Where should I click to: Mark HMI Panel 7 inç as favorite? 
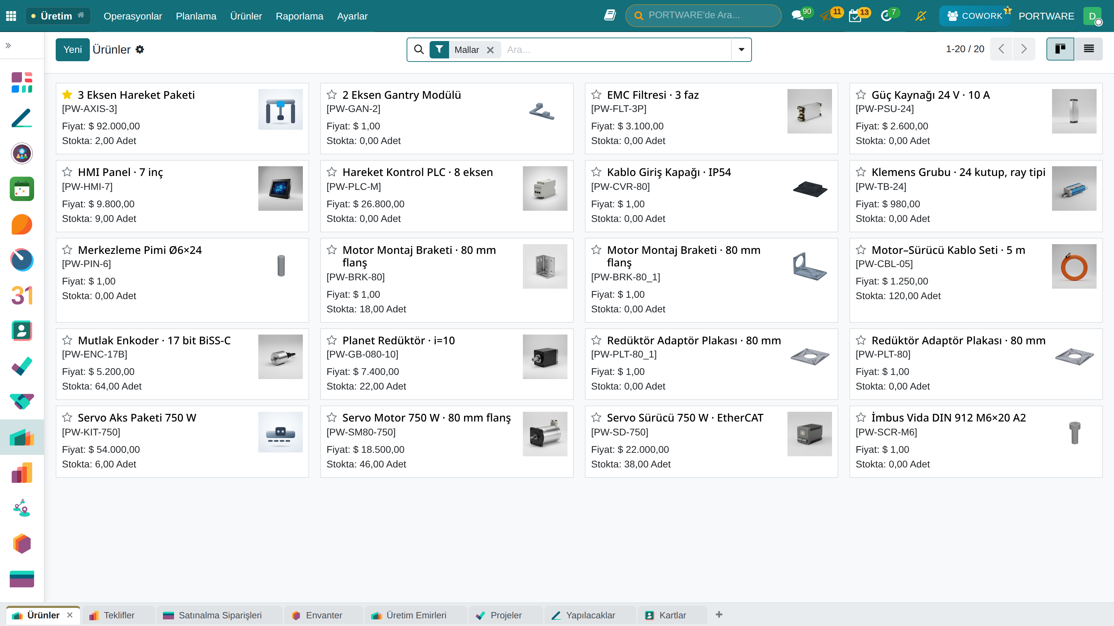tap(67, 172)
